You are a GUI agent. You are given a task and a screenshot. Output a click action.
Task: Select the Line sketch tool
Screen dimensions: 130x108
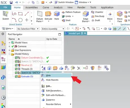point(27,14)
